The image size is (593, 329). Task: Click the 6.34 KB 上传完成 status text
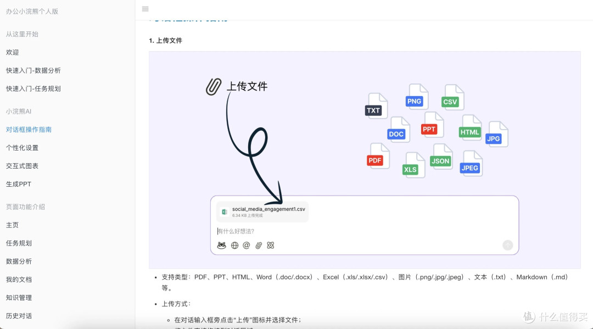(x=247, y=215)
